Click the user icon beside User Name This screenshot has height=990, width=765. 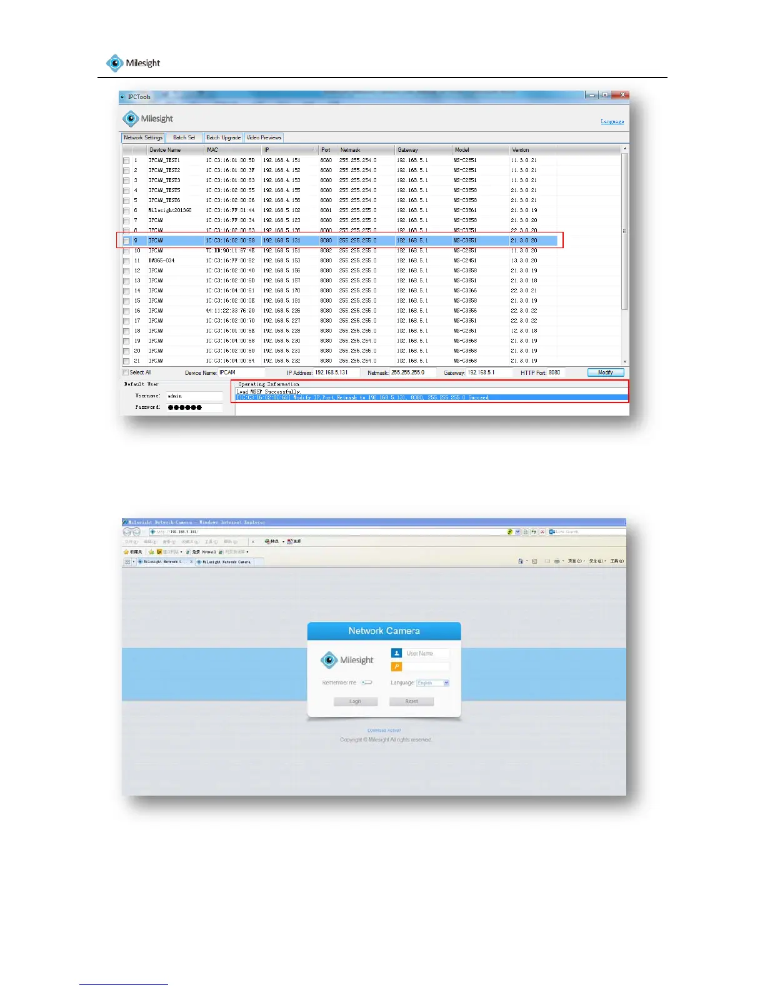click(396, 653)
